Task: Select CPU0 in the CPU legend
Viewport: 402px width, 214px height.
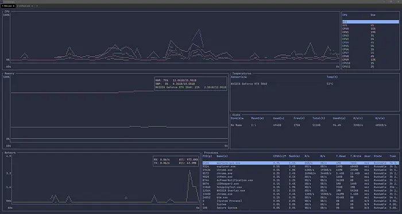Action: [370, 29]
